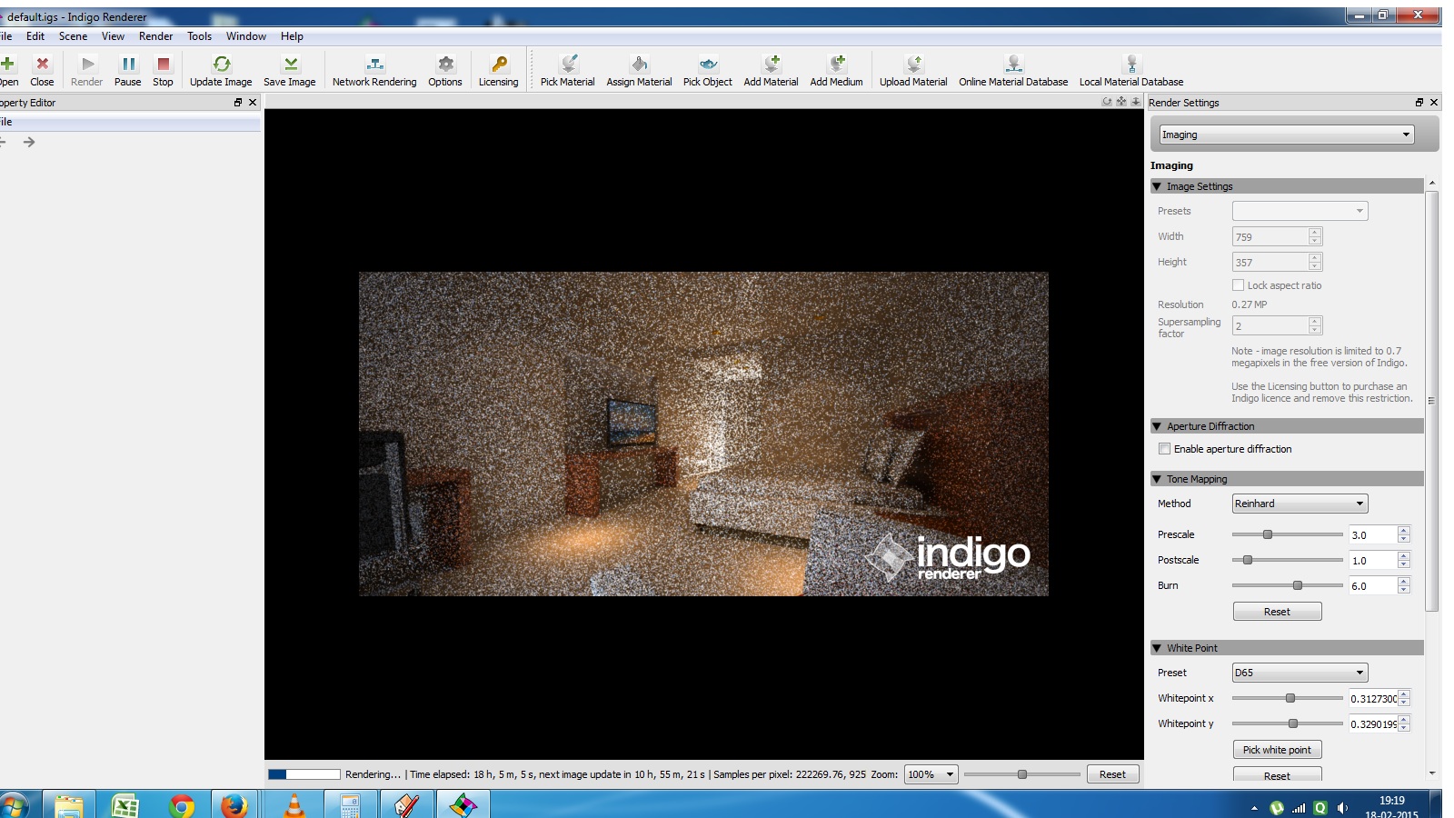Viewport: 1454px width, 818px height.
Task: Toggle Lock aspect ratio checkbox
Action: (x=1238, y=285)
